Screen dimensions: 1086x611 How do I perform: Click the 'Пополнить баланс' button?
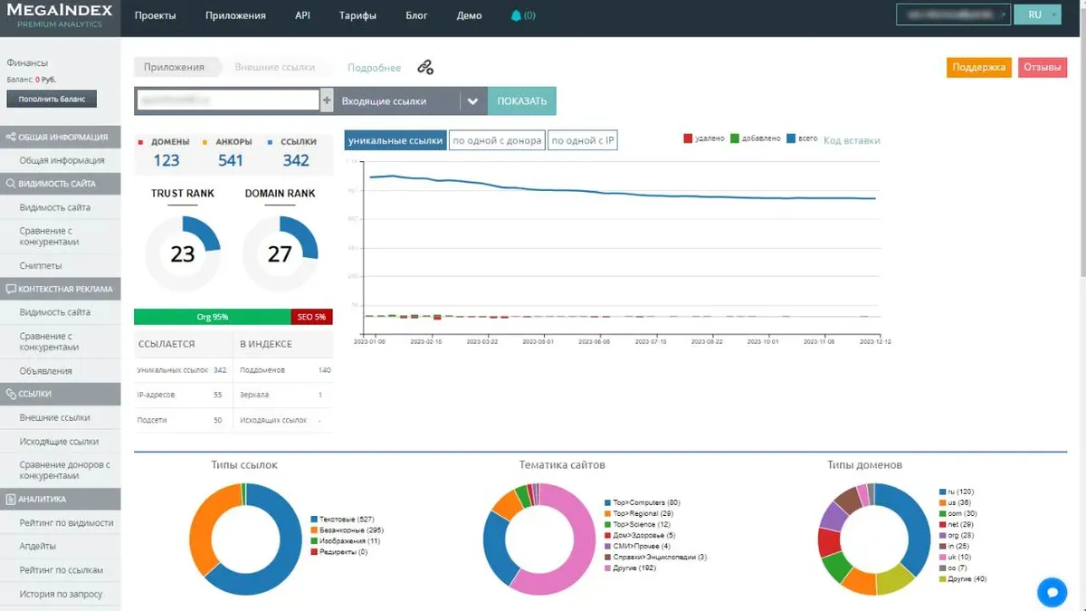52,99
